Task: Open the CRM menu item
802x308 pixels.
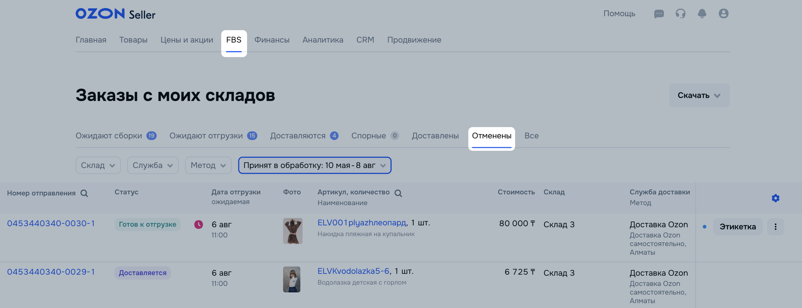Action: click(x=365, y=40)
